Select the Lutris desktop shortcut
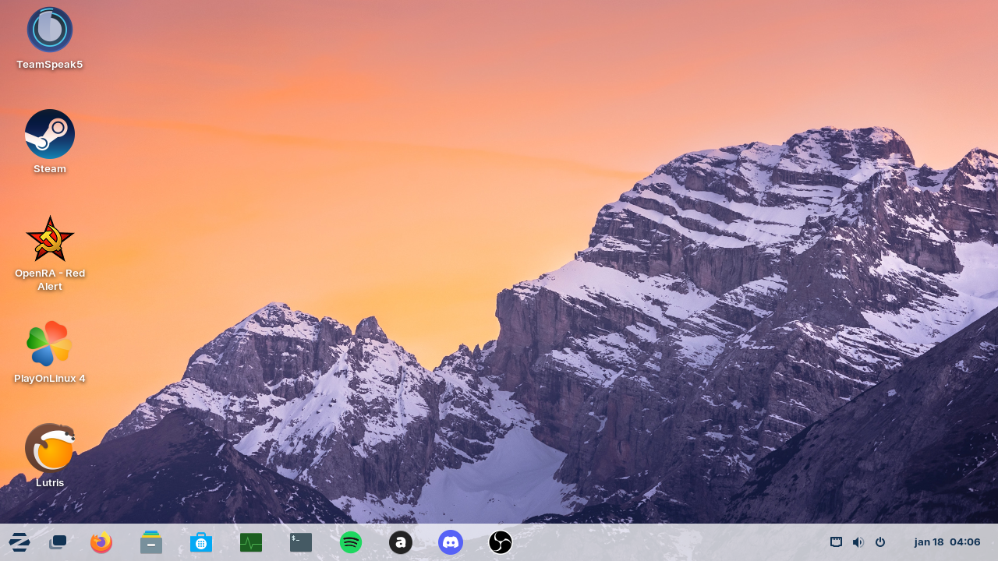Viewport: 998px width, 561px height. 50,447
